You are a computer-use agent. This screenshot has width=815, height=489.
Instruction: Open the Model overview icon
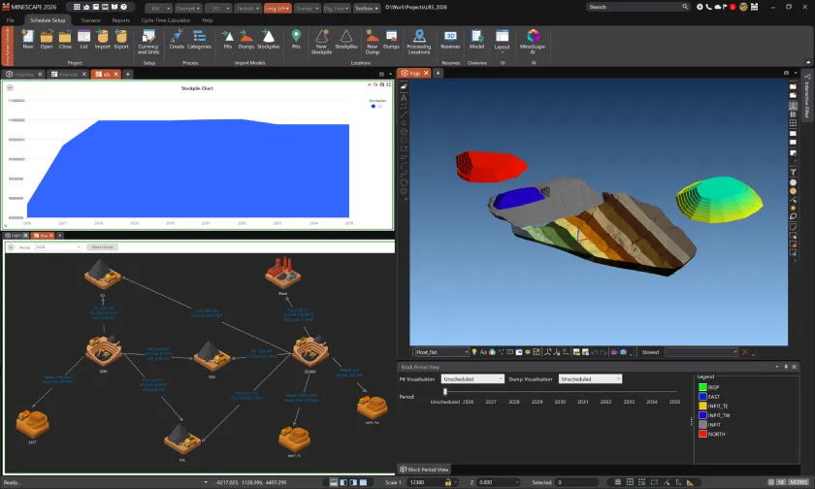[x=476, y=39]
